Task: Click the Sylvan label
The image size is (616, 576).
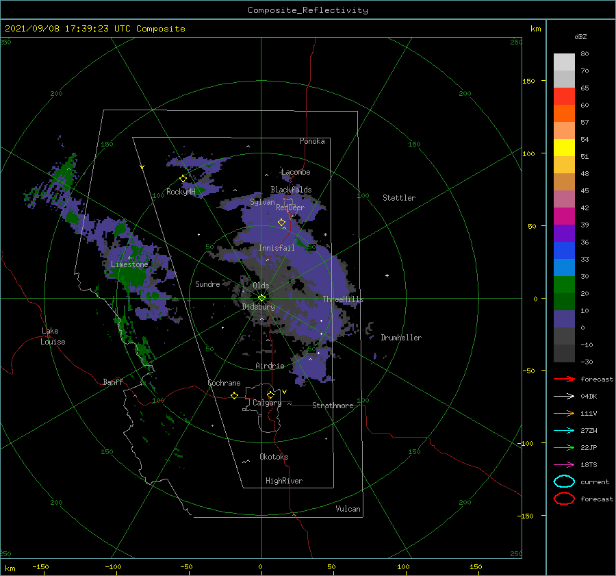Action: point(262,202)
